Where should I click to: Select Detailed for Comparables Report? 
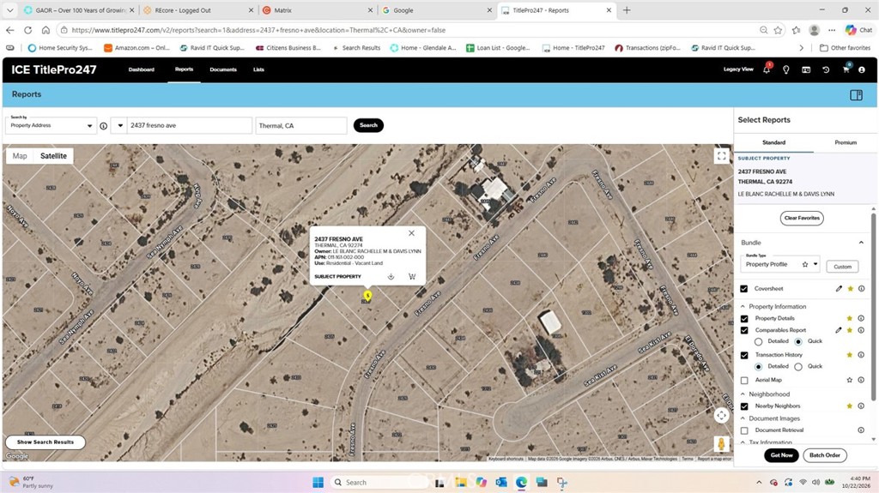pos(759,341)
